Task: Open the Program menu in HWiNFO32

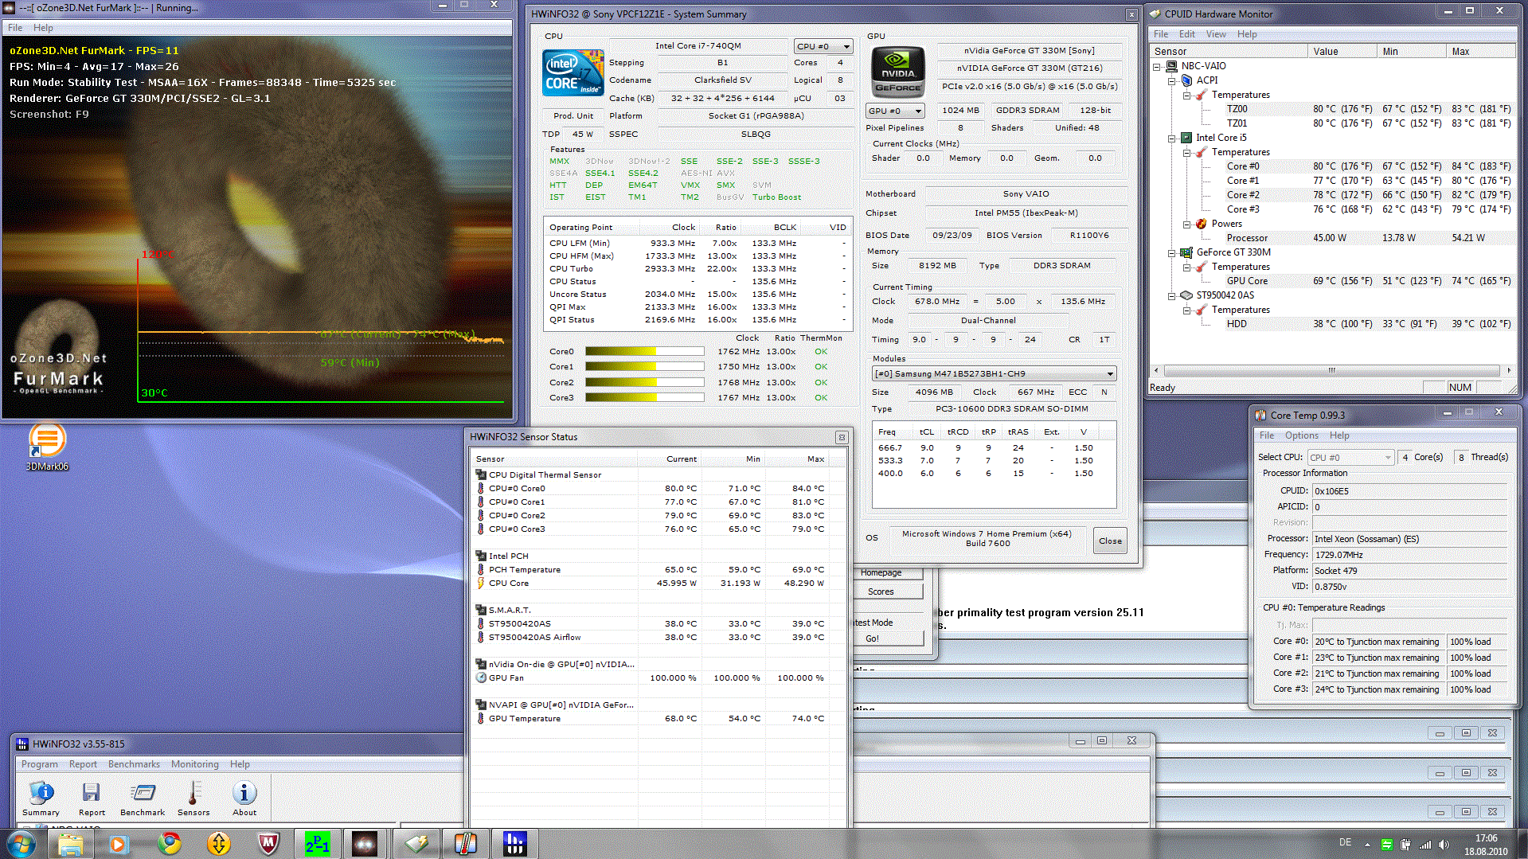Action: point(39,764)
